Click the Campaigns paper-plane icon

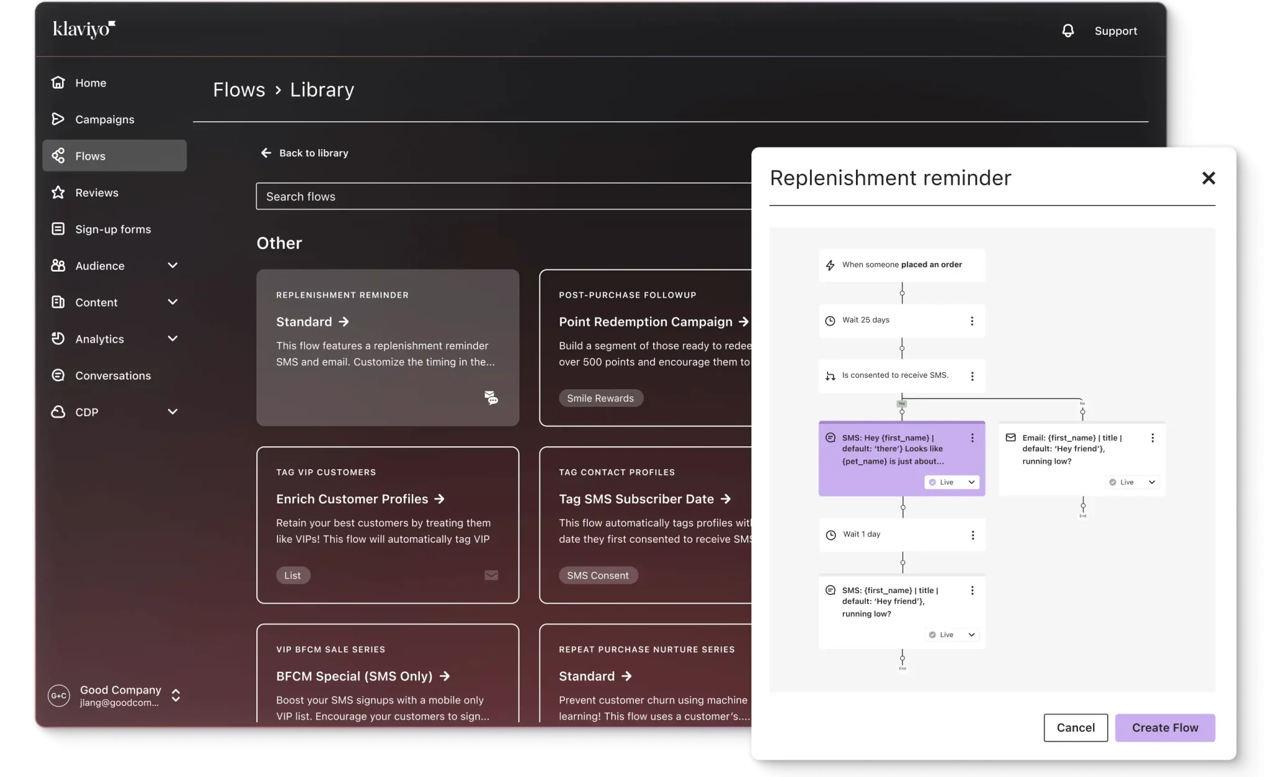[x=58, y=119]
